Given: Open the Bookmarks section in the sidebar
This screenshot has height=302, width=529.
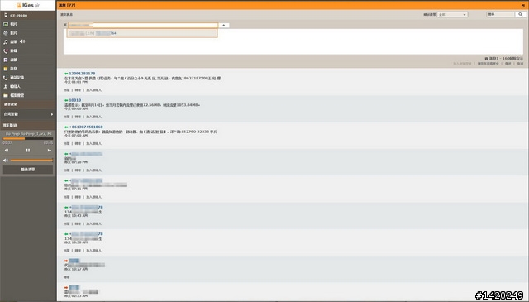Looking at the screenshot, I should coord(27,60).
